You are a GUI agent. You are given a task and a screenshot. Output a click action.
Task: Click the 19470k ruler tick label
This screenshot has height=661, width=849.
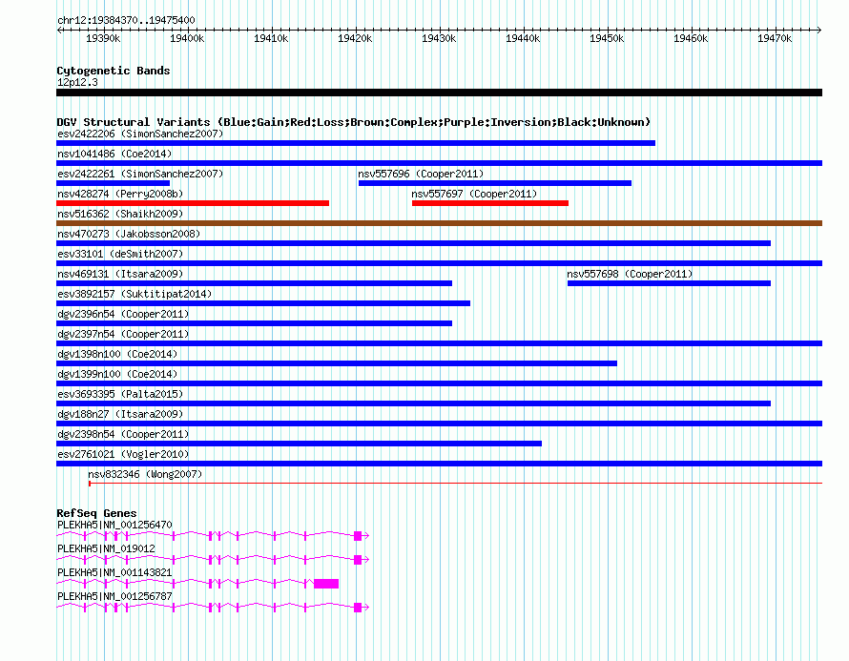click(775, 39)
